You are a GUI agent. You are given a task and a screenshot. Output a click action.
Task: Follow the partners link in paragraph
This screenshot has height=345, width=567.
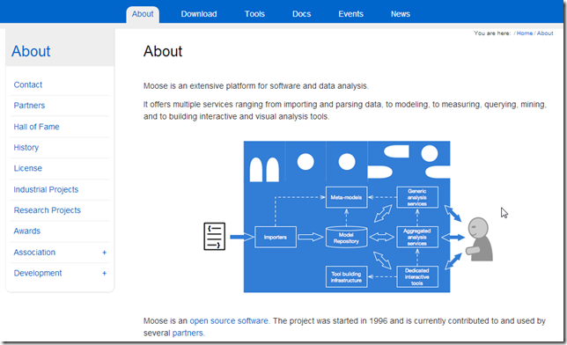click(x=188, y=333)
